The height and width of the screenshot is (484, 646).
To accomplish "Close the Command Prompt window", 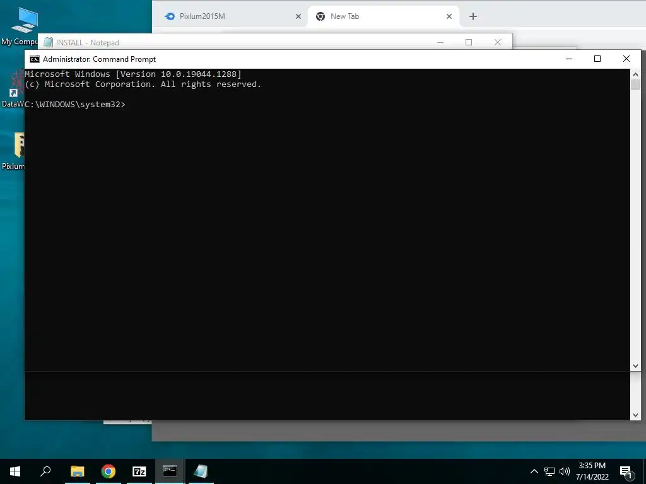I will click(x=626, y=59).
